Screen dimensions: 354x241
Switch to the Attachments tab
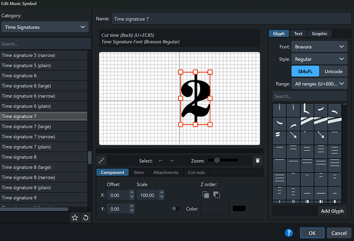click(166, 172)
